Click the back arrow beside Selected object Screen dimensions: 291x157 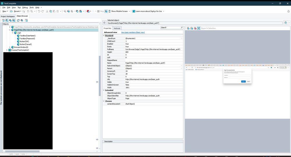(105, 23)
